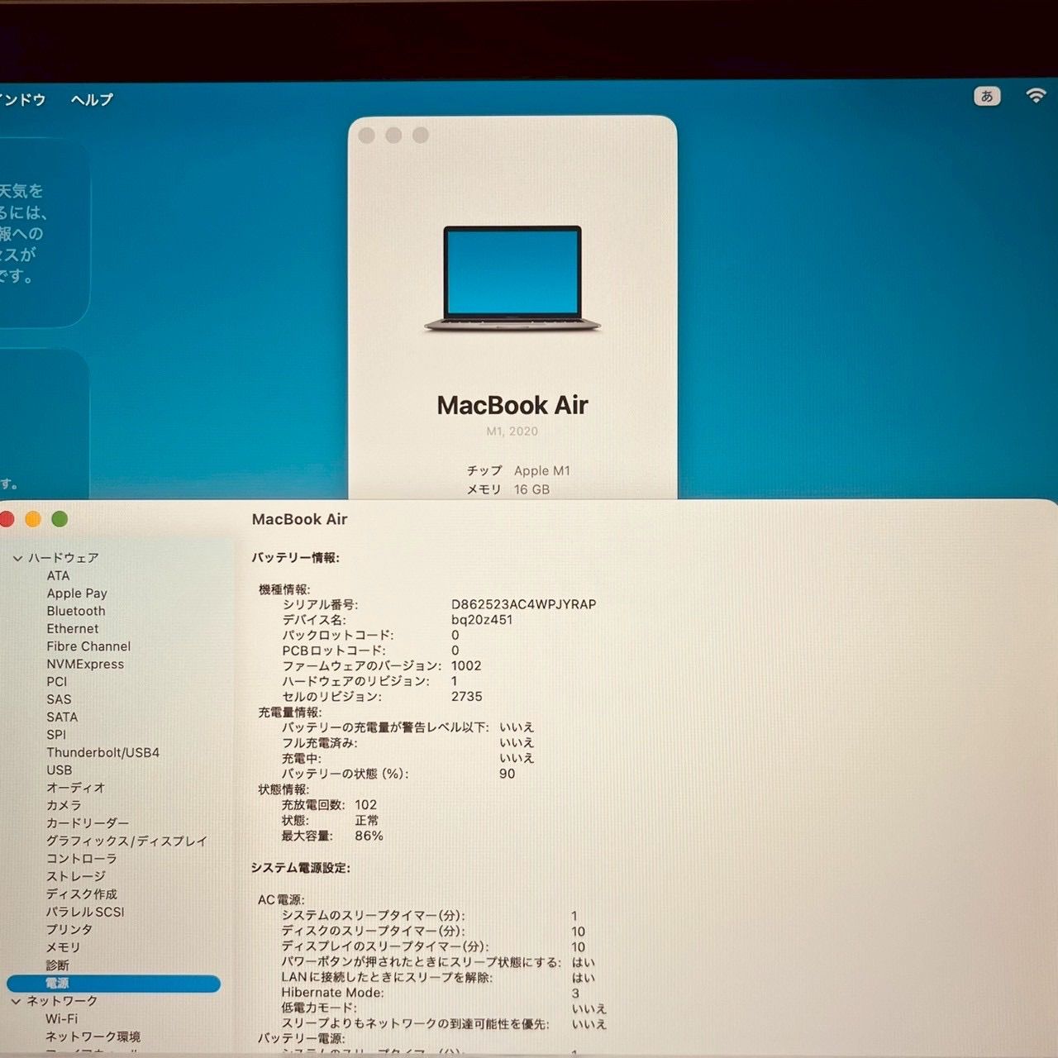
Task: Click the 低電力モード label
Action: 319,1008
